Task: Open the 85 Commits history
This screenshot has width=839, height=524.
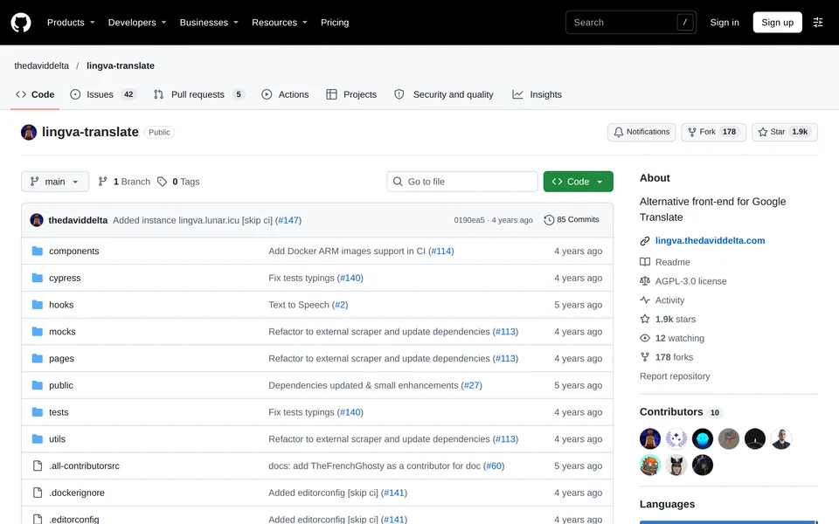Action: pyautogui.click(x=572, y=220)
